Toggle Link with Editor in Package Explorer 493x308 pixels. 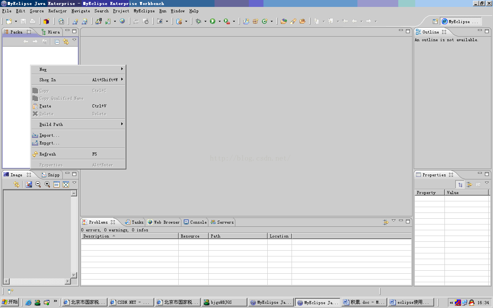(66, 41)
